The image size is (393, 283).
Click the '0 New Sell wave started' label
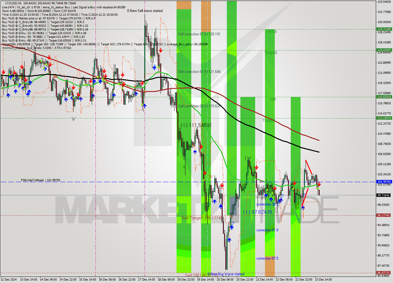145,11
